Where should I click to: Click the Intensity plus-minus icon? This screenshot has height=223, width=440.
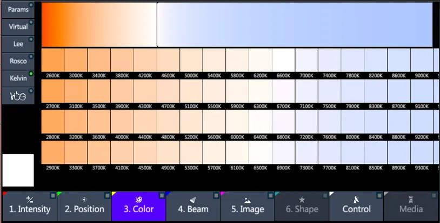click(x=30, y=199)
